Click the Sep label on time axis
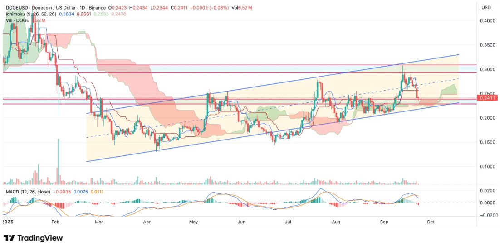Image resolution: width=500 pixels, height=246 pixels. (385, 222)
